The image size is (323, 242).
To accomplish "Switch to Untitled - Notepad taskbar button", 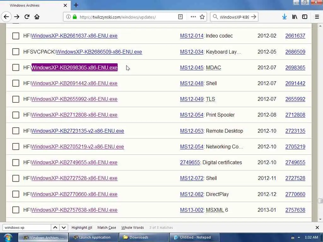I will click(x=194, y=238).
